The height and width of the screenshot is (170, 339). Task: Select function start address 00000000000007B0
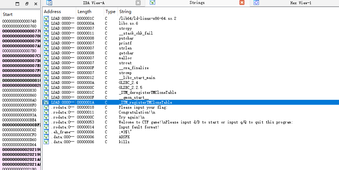click(x=19, y=51)
